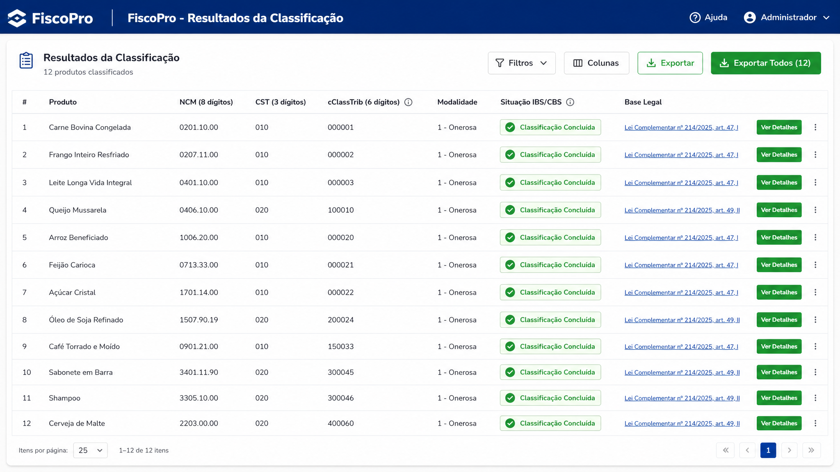Click the Produto column header
This screenshot has width=840, height=472.
pyautogui.click(x=63, y=102)
